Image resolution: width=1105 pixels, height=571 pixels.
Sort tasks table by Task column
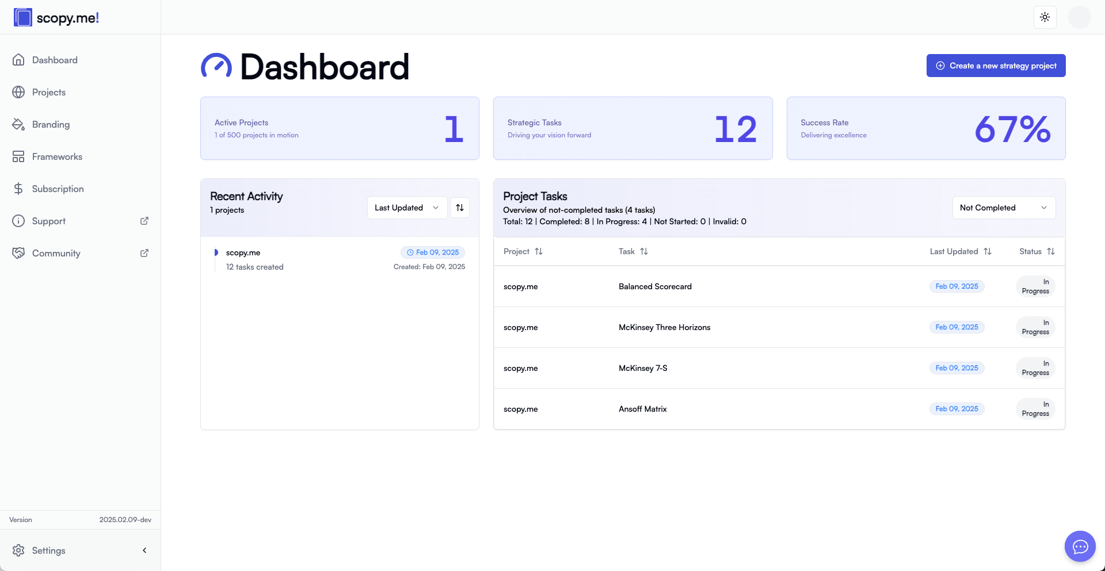click(x=643, y=251)
